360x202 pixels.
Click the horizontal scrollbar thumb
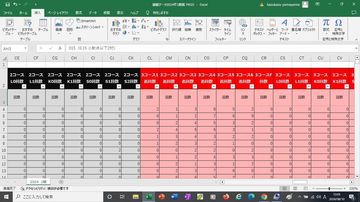tap(300, 182)
